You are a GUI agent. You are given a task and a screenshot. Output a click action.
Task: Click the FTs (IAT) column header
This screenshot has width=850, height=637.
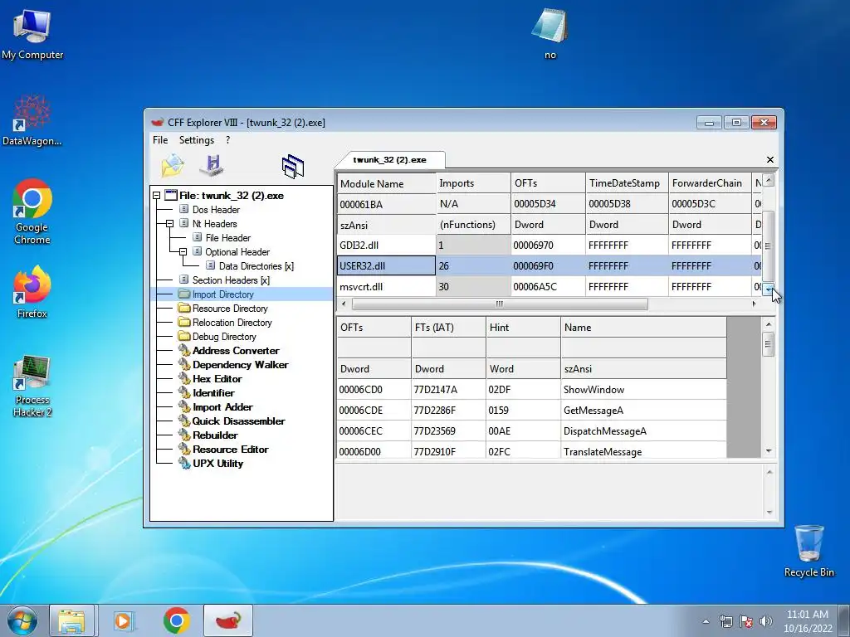click(448, 327)
